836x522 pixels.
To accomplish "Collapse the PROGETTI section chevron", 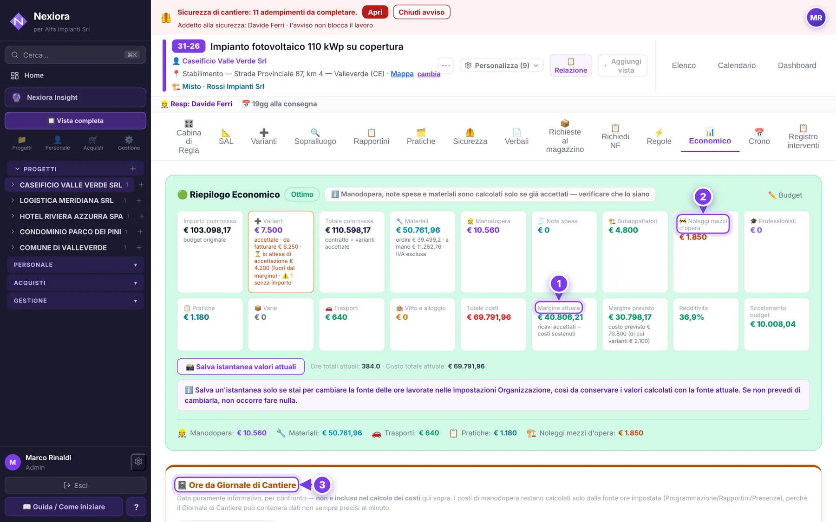I will [18, 169].
